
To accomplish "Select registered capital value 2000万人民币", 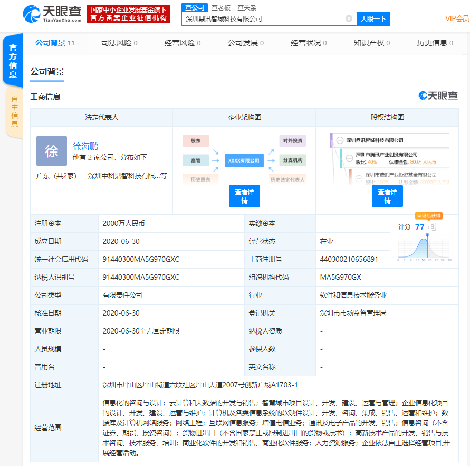I will [123, 223].
